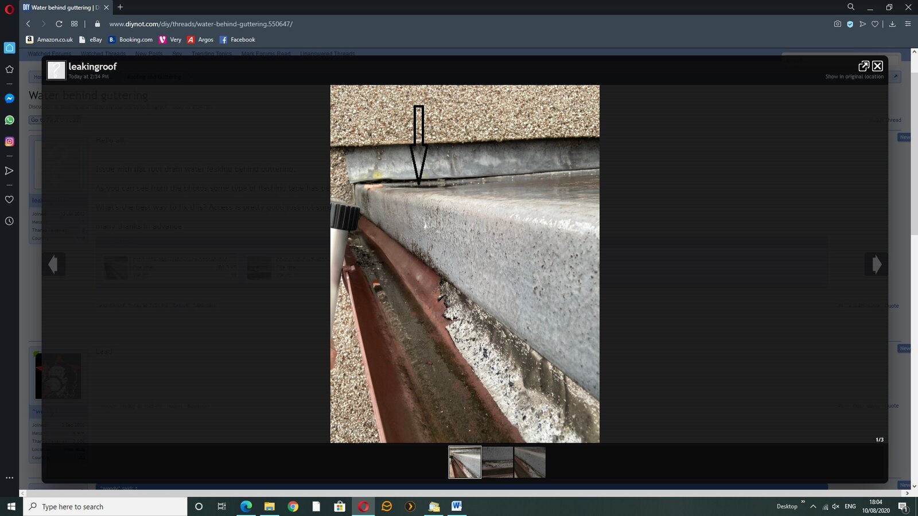The image size is (918, 516).
Task: Open a new browser tab
Action: pos(120,7)
